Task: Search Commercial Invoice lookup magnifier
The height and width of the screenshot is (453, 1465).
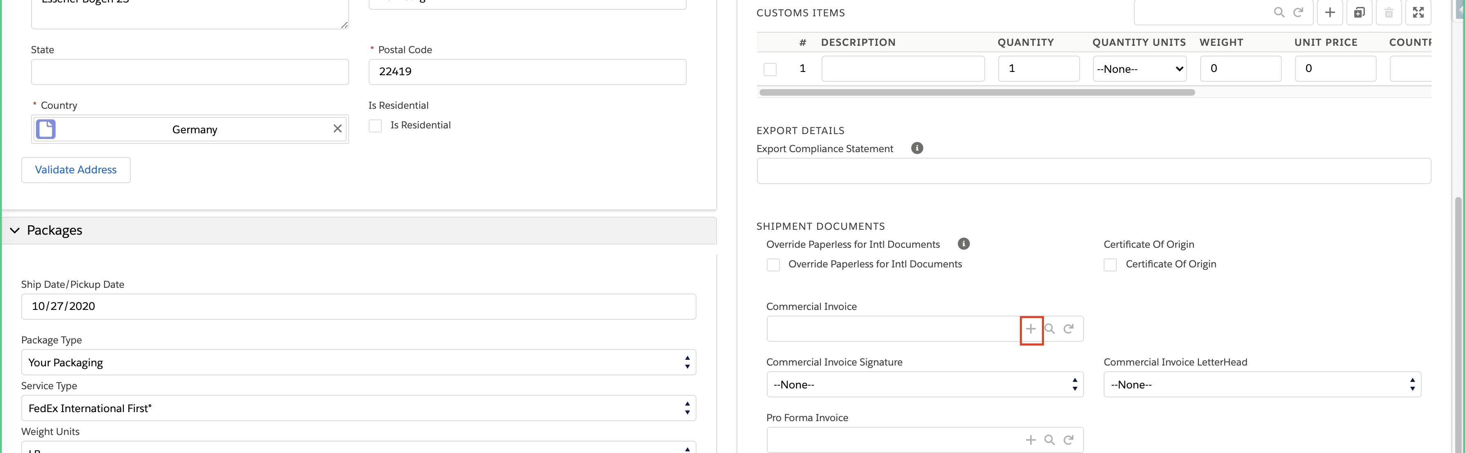Action: 1050,328
